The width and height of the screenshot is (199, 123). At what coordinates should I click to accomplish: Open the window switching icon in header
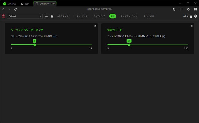(174, 9)
